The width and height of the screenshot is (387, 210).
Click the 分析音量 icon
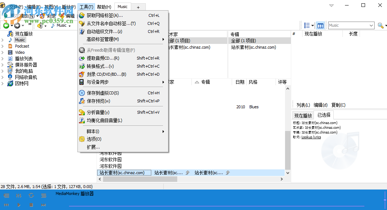82,112
